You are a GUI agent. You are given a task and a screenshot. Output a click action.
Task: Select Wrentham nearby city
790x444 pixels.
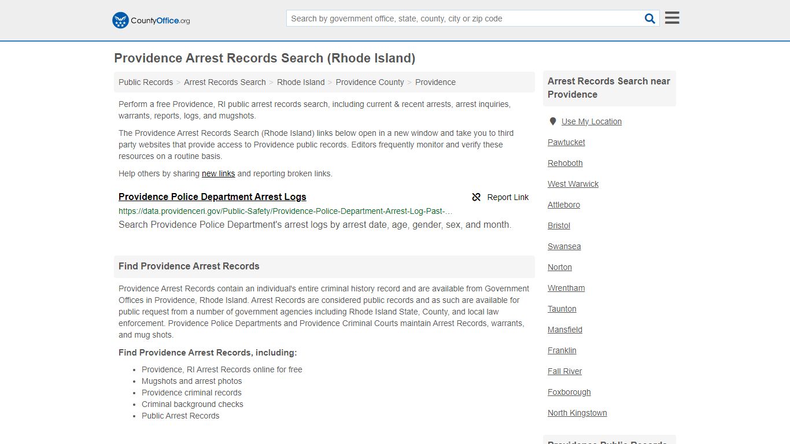pos(566,288)
